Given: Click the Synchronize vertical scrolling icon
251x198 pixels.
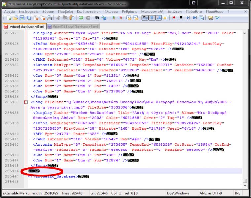Looking at the screenshot, I should tap(129, 18).
